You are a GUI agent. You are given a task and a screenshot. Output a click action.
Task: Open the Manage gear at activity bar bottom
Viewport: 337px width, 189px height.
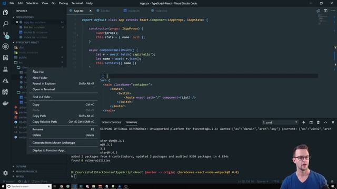5,173
